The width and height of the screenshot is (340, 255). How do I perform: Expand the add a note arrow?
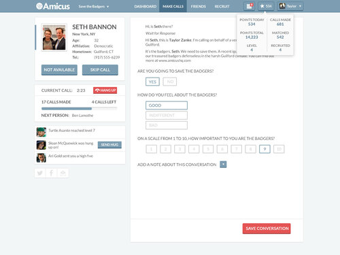pos(223,165)
